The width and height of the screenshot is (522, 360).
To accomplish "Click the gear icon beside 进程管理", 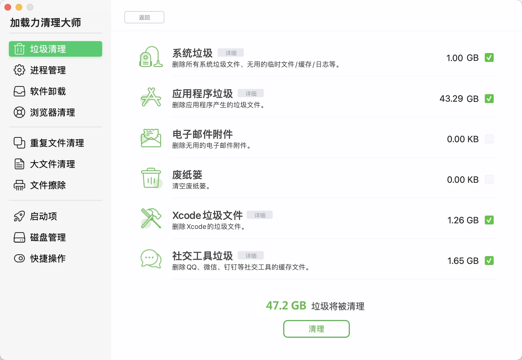I will [x=19, y=70].
